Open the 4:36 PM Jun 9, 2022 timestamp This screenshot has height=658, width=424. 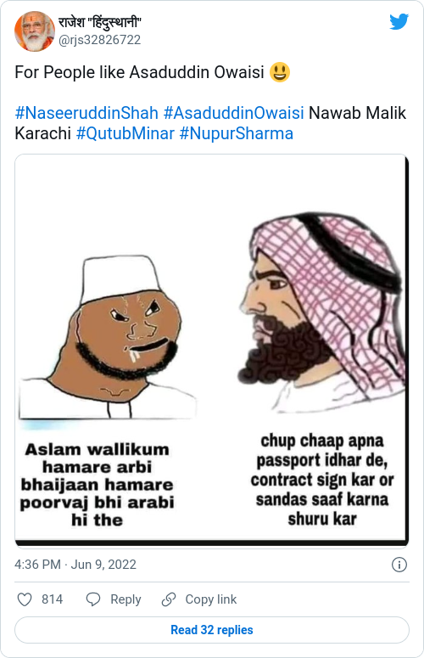75,565
